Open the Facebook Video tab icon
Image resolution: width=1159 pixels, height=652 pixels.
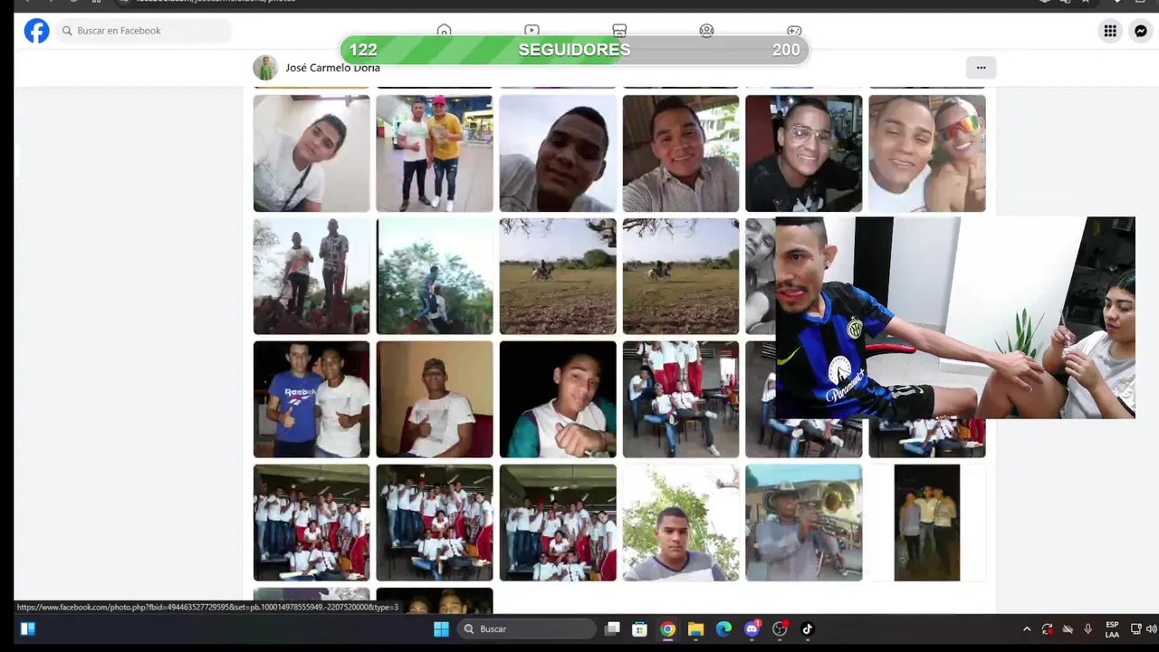coord(532,31)
